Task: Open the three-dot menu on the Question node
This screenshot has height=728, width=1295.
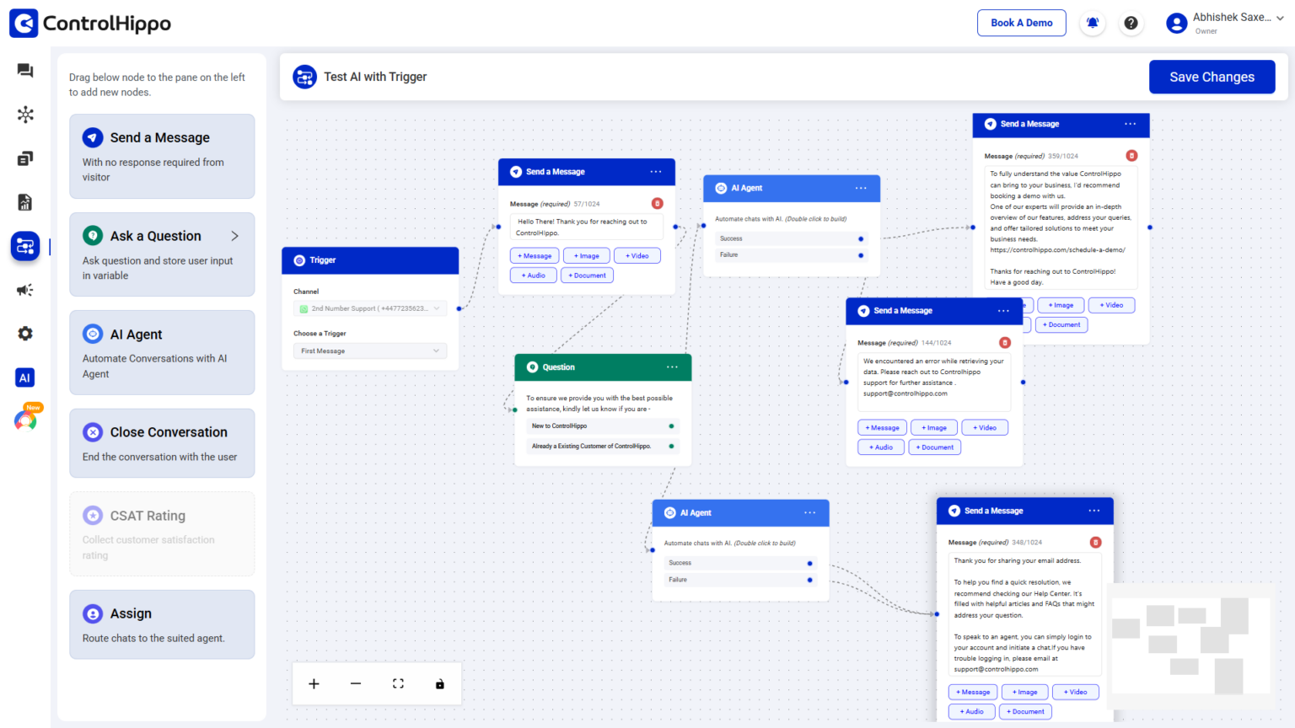Action: point(672,367)
